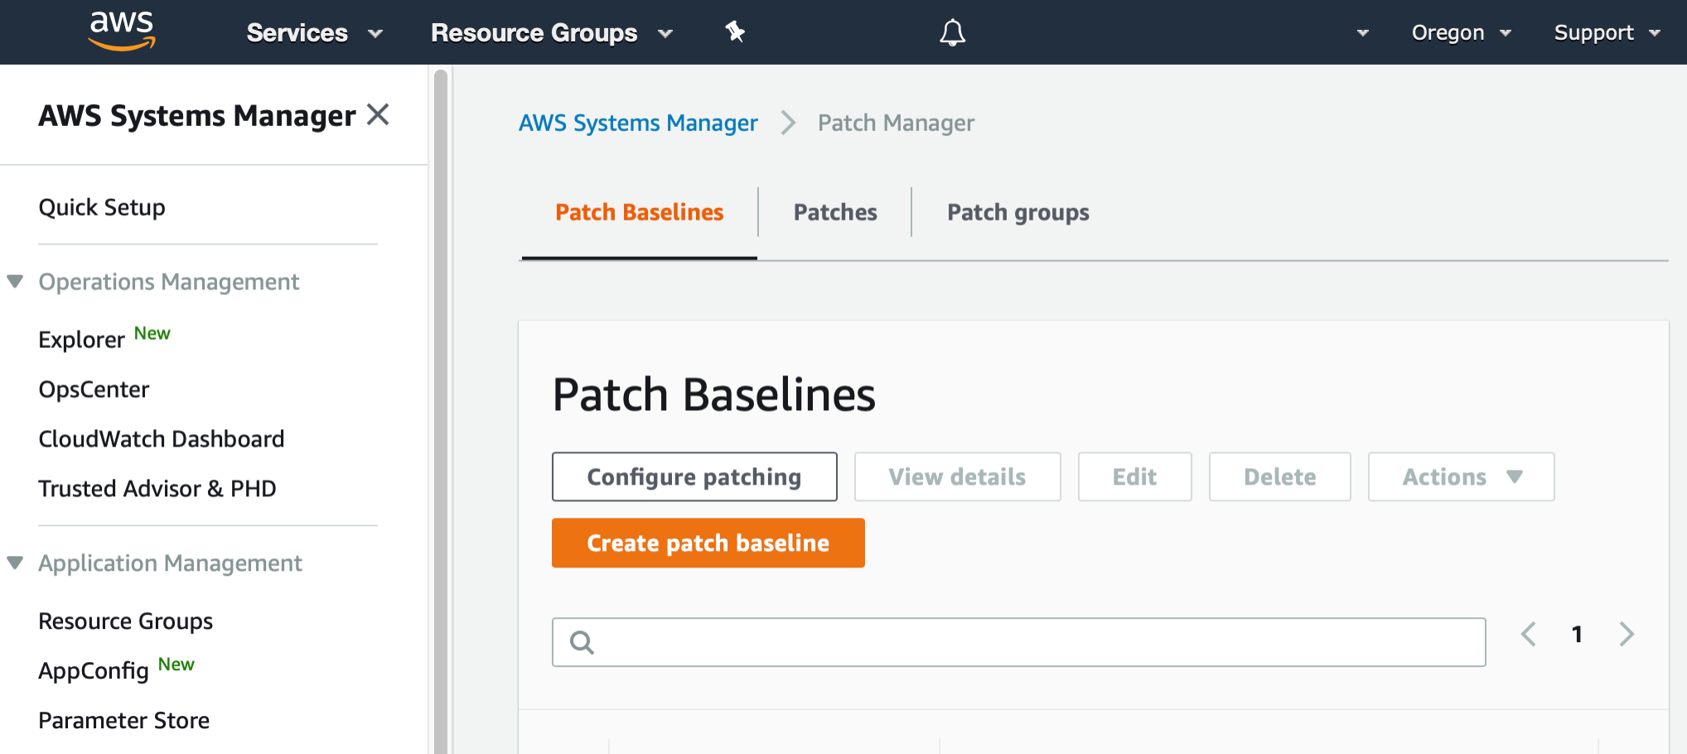This screenshot has height=754, width=1687.
Task: Create a new patch baseline
Action: (x=708, y=543)
